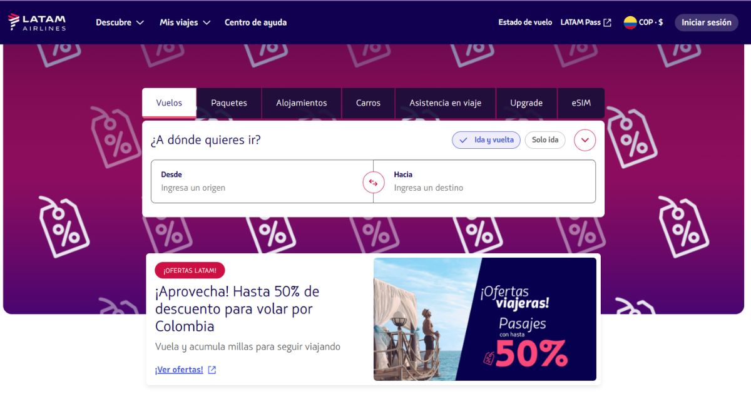Click the ¡OFERTAS LATAM! red badge
Image resolution: width=751 pixels, height=394 pixels.
coord(190,270)
